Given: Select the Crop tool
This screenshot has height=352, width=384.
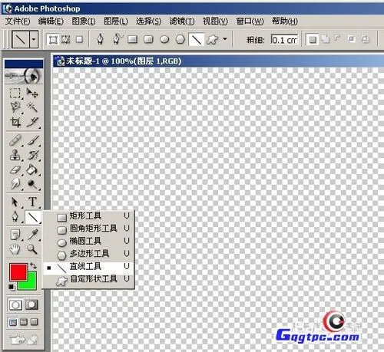Looking at the screenshot, I should (15, 122).
